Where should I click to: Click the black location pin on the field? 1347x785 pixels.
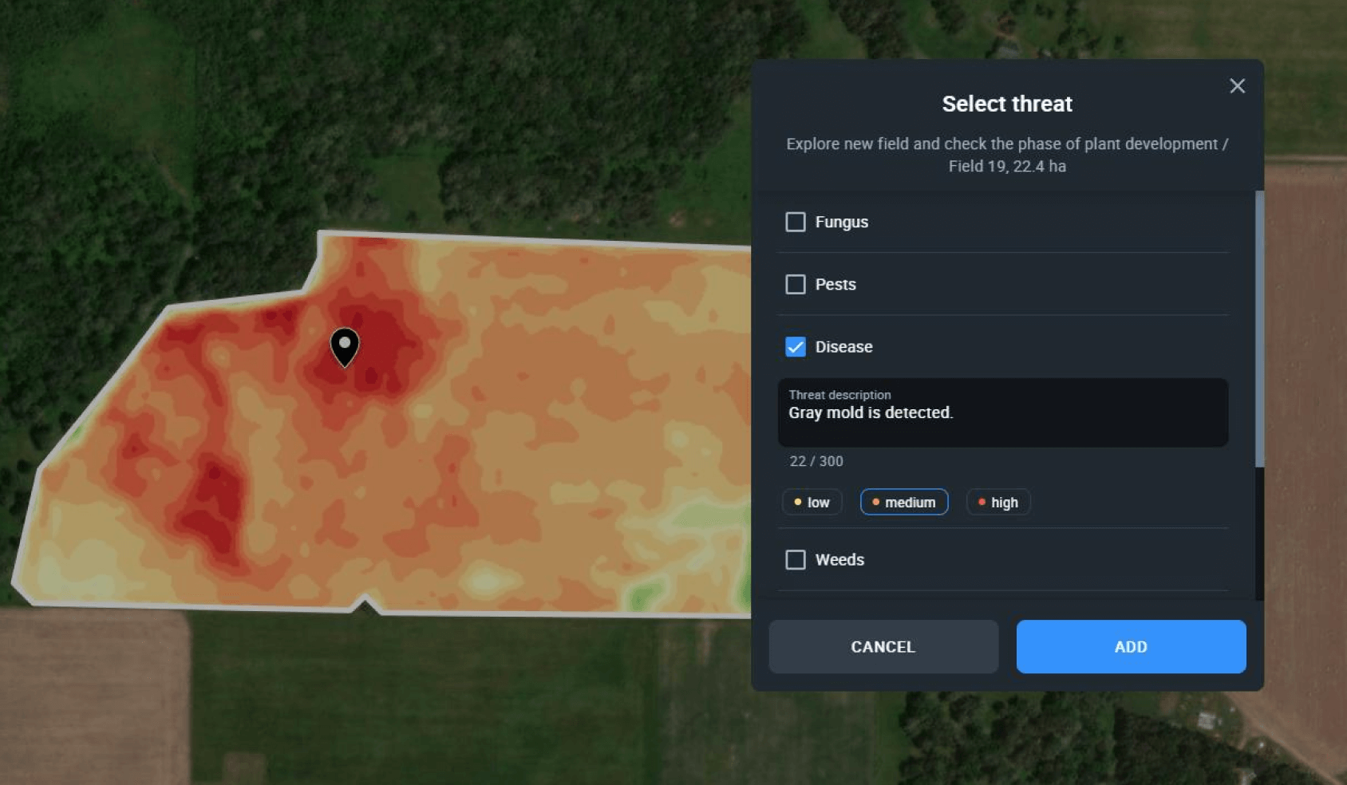345,347
